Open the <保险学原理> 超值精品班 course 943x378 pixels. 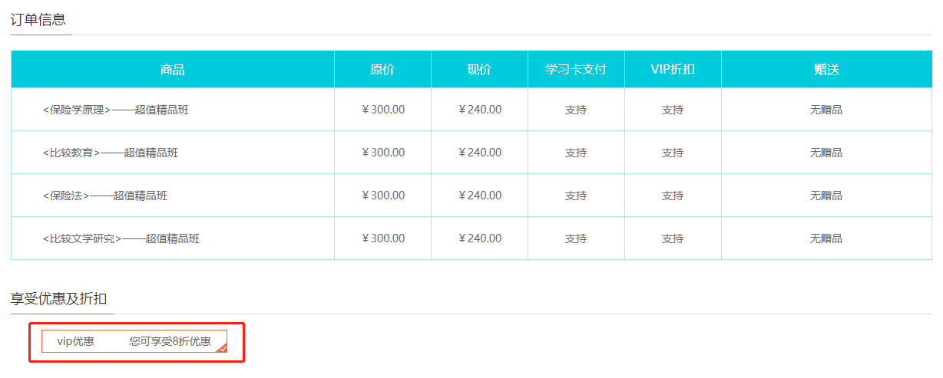click(115, 110)
